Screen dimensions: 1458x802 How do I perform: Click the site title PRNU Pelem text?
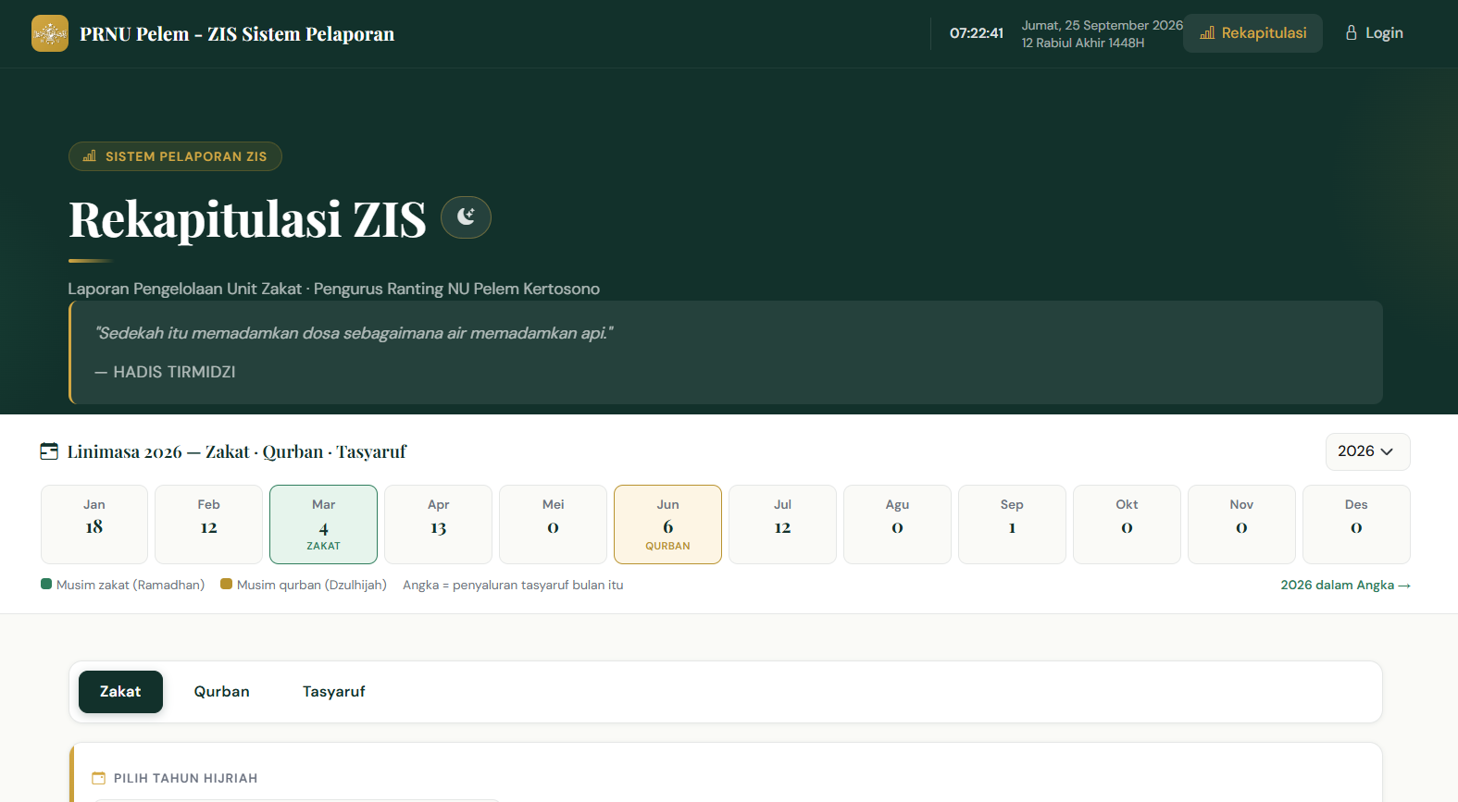[237, 34]
